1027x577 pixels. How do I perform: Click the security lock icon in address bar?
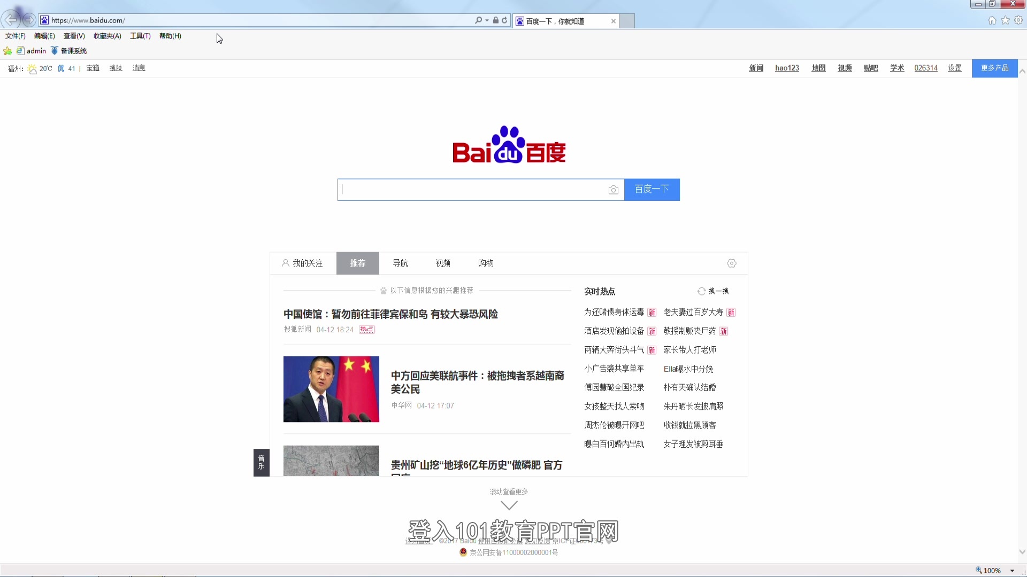click(x=496, y=20)
